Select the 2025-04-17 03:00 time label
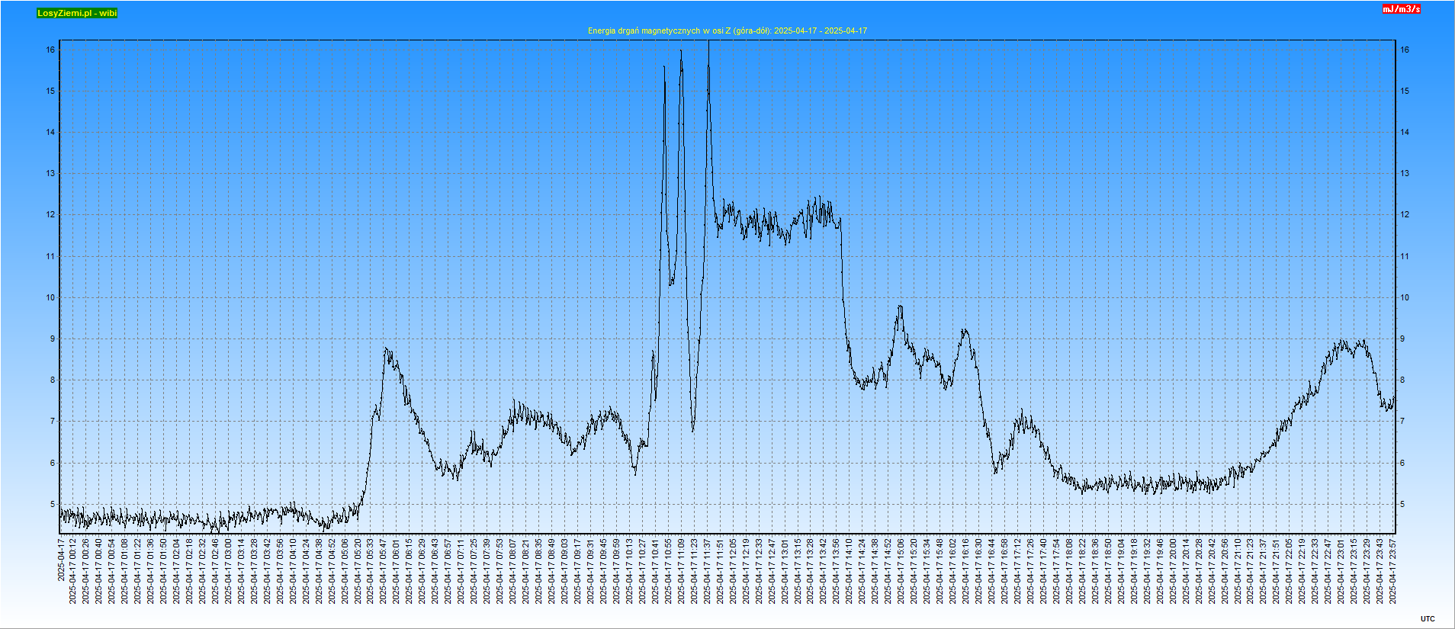 click(228, 571)
